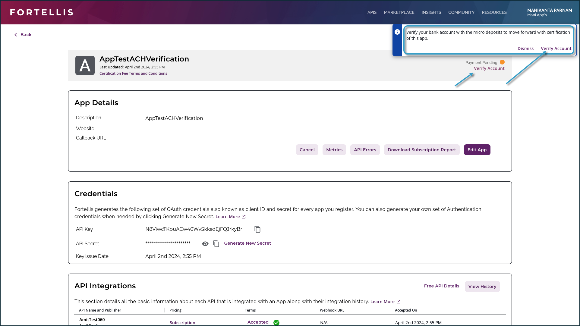Screen dimensions: 580x326
Task: Copy the API Secret to clipboard
Action: [216, 243]
